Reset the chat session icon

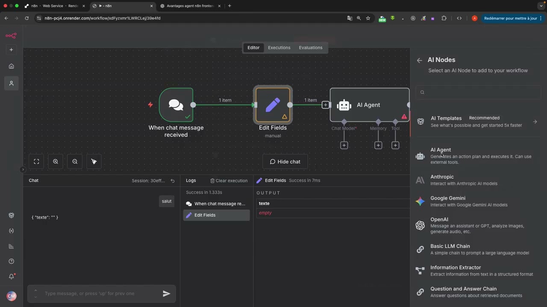click(173, 181)
